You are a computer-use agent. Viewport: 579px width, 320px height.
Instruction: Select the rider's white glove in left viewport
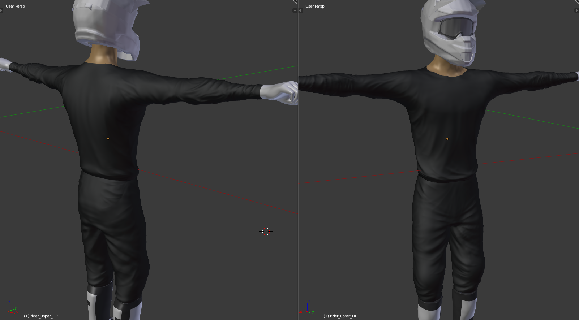click(279, 93)
